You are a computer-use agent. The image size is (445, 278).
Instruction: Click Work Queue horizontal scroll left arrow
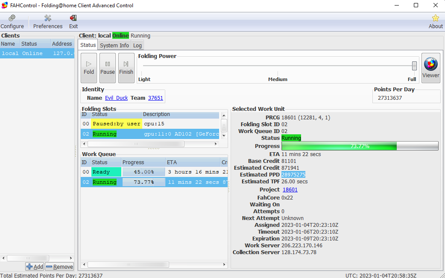point(84,265)
